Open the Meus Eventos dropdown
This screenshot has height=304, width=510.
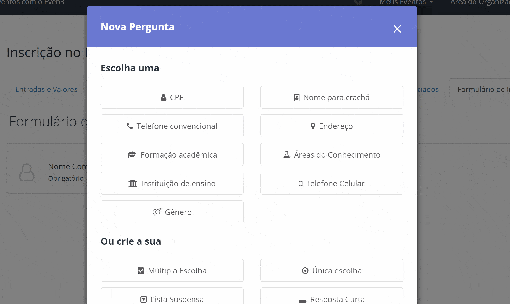(x=406, y=3)
